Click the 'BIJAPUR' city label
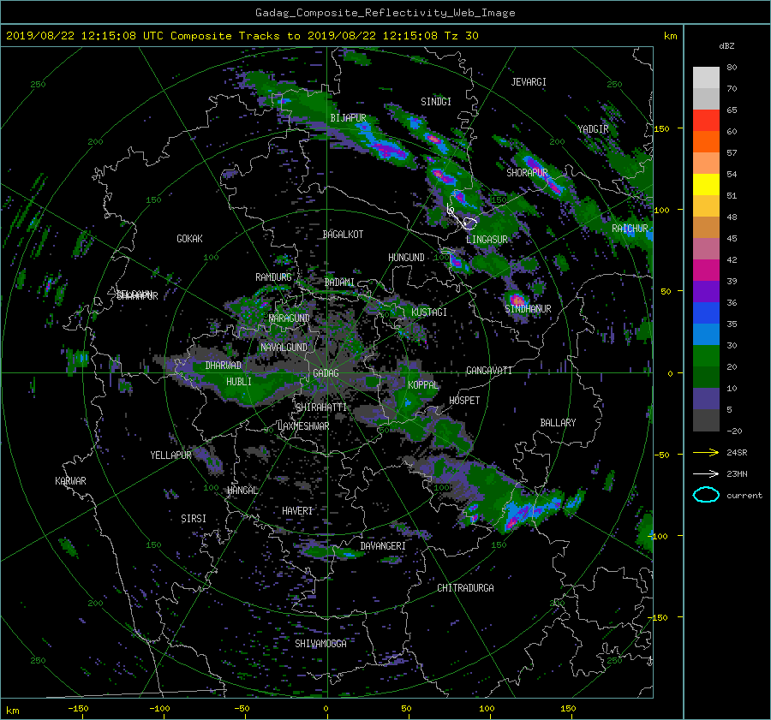771x720 pixels. [x=348, y=118]
